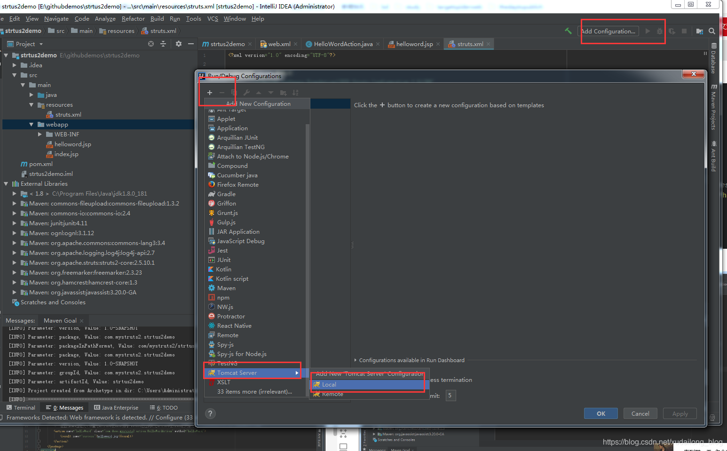Switch to web.xml editor tab

point(279,44)
